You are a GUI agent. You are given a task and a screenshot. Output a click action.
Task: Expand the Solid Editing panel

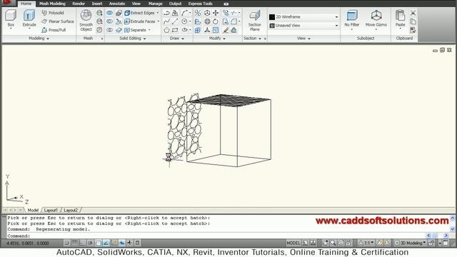(133, 38)
